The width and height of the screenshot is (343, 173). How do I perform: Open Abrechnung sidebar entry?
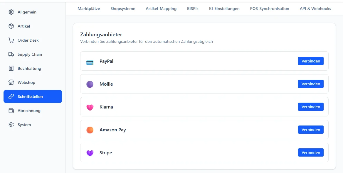[33, 111]
